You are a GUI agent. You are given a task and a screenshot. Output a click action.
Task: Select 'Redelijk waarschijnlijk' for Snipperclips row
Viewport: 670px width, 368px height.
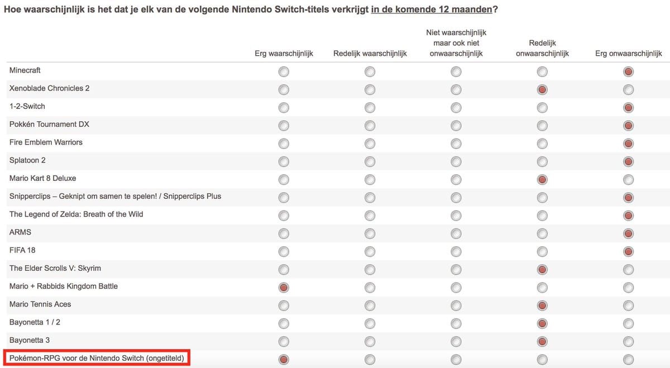click(x=370, y=198)
